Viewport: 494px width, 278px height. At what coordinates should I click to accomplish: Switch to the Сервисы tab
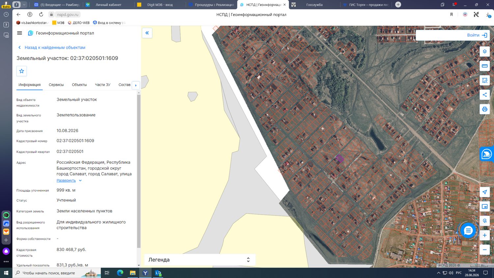pyautogui.click(x=56, y=85)
